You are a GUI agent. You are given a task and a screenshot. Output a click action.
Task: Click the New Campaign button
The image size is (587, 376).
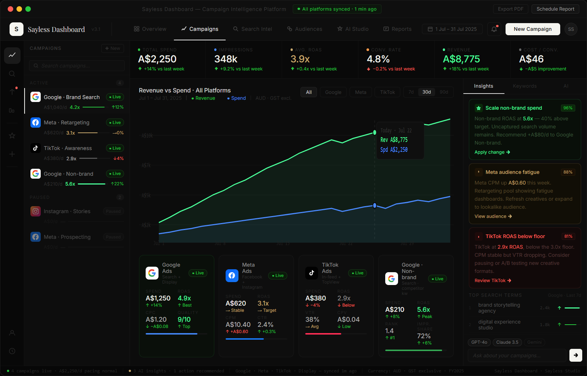(x=532, y=29)
